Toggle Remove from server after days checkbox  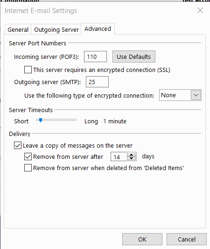[28, 157]
